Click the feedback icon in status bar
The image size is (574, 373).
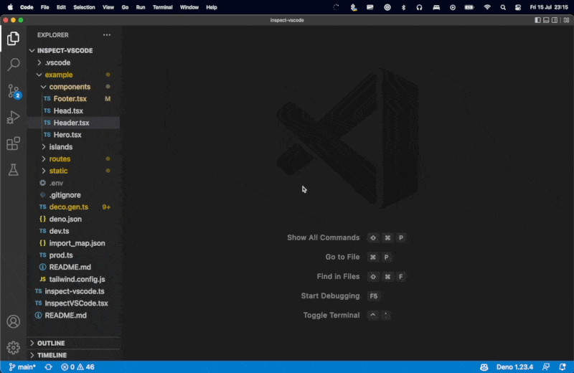pos(546,367)
